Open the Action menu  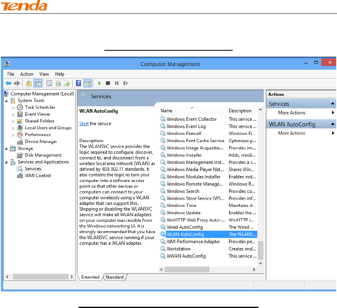coord(27,74)
